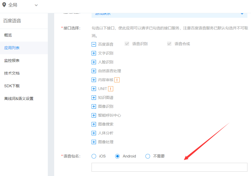Expand the 图像识别 interface group
251x176 pixels.
[94, 107]
